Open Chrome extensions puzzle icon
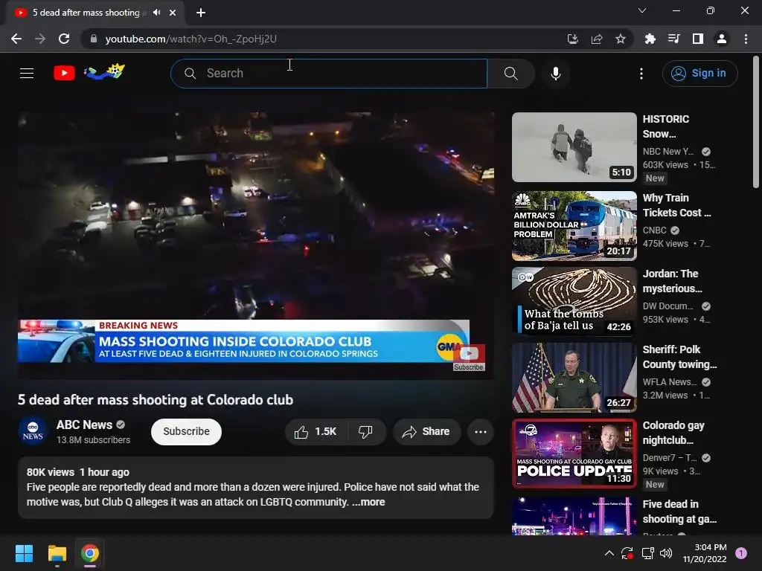This screenshot has height=571, width=762. 650,39
